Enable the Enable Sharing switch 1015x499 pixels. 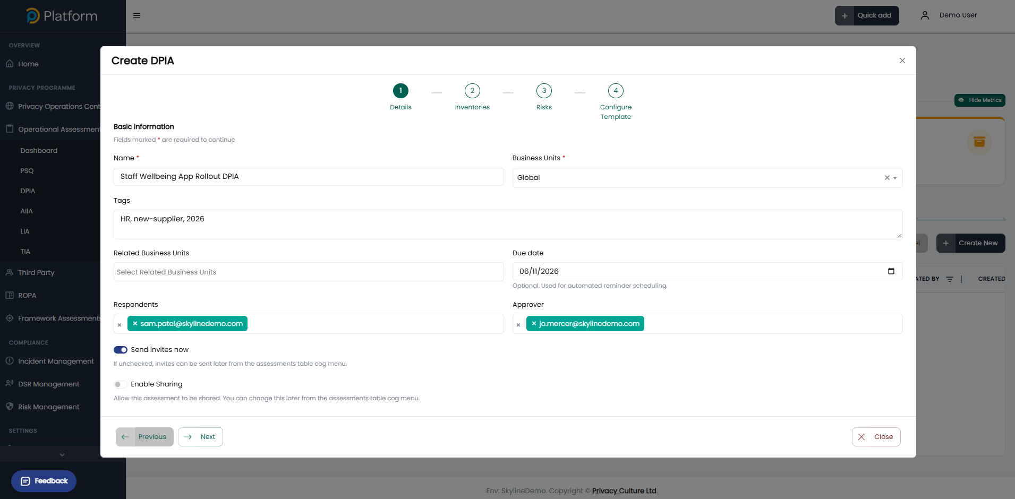pos(121,384)
